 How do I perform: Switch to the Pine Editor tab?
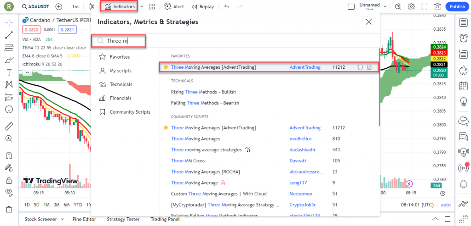pyautogui.click(x=85, y=219)
